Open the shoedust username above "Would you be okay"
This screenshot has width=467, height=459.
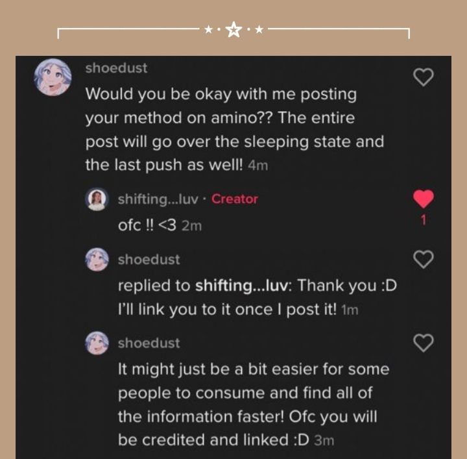(x=116, y=68)
